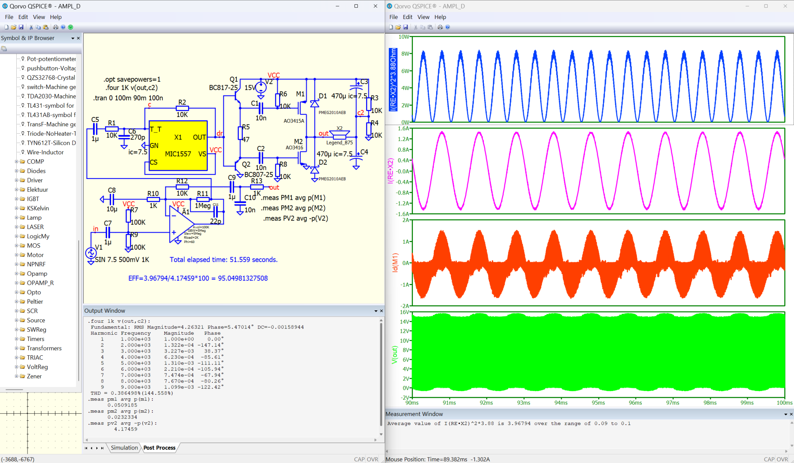Click Open folder icon in schematic window toolbar

tap(14, 27)
